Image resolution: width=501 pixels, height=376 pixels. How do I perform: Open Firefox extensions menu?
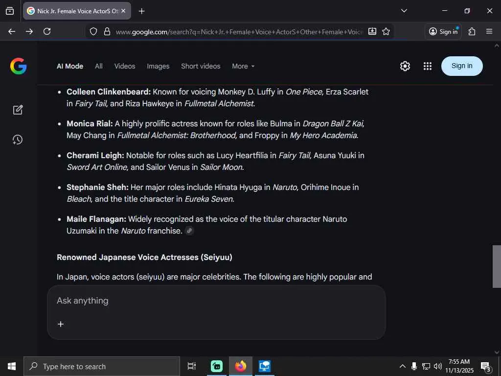click(472, 31)
